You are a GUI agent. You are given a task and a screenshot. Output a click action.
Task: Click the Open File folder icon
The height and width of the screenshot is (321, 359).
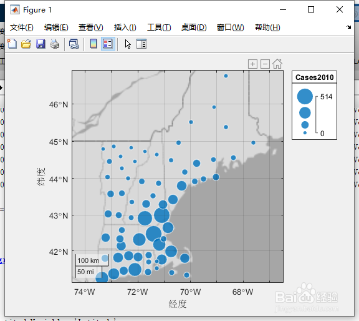pos(26,44)
